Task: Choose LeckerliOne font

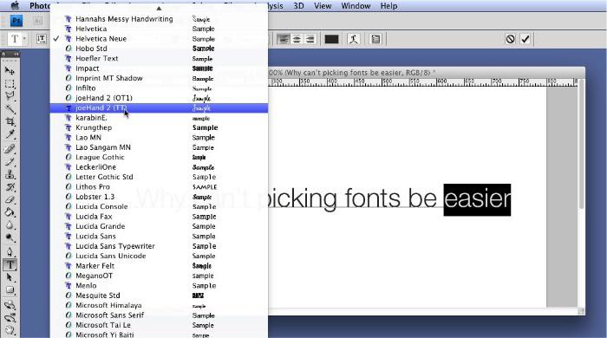Action: coord(159,167)
